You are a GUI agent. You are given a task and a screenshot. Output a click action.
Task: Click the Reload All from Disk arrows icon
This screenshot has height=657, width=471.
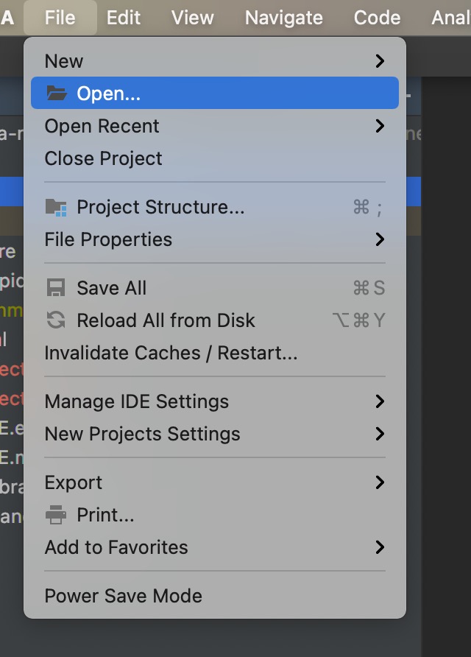(56, 320)
